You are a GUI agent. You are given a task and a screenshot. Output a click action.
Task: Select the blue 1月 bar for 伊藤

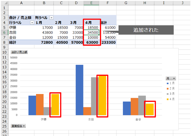(32, 105)
